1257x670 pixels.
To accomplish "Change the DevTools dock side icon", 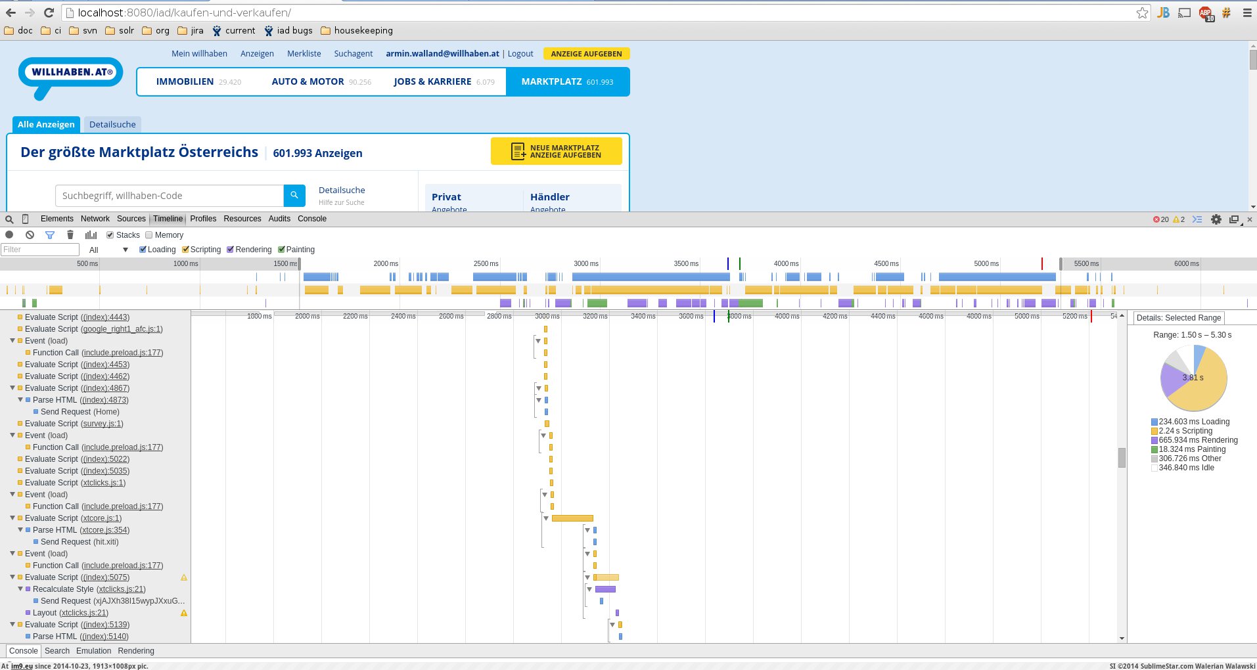I will 1235,219.
